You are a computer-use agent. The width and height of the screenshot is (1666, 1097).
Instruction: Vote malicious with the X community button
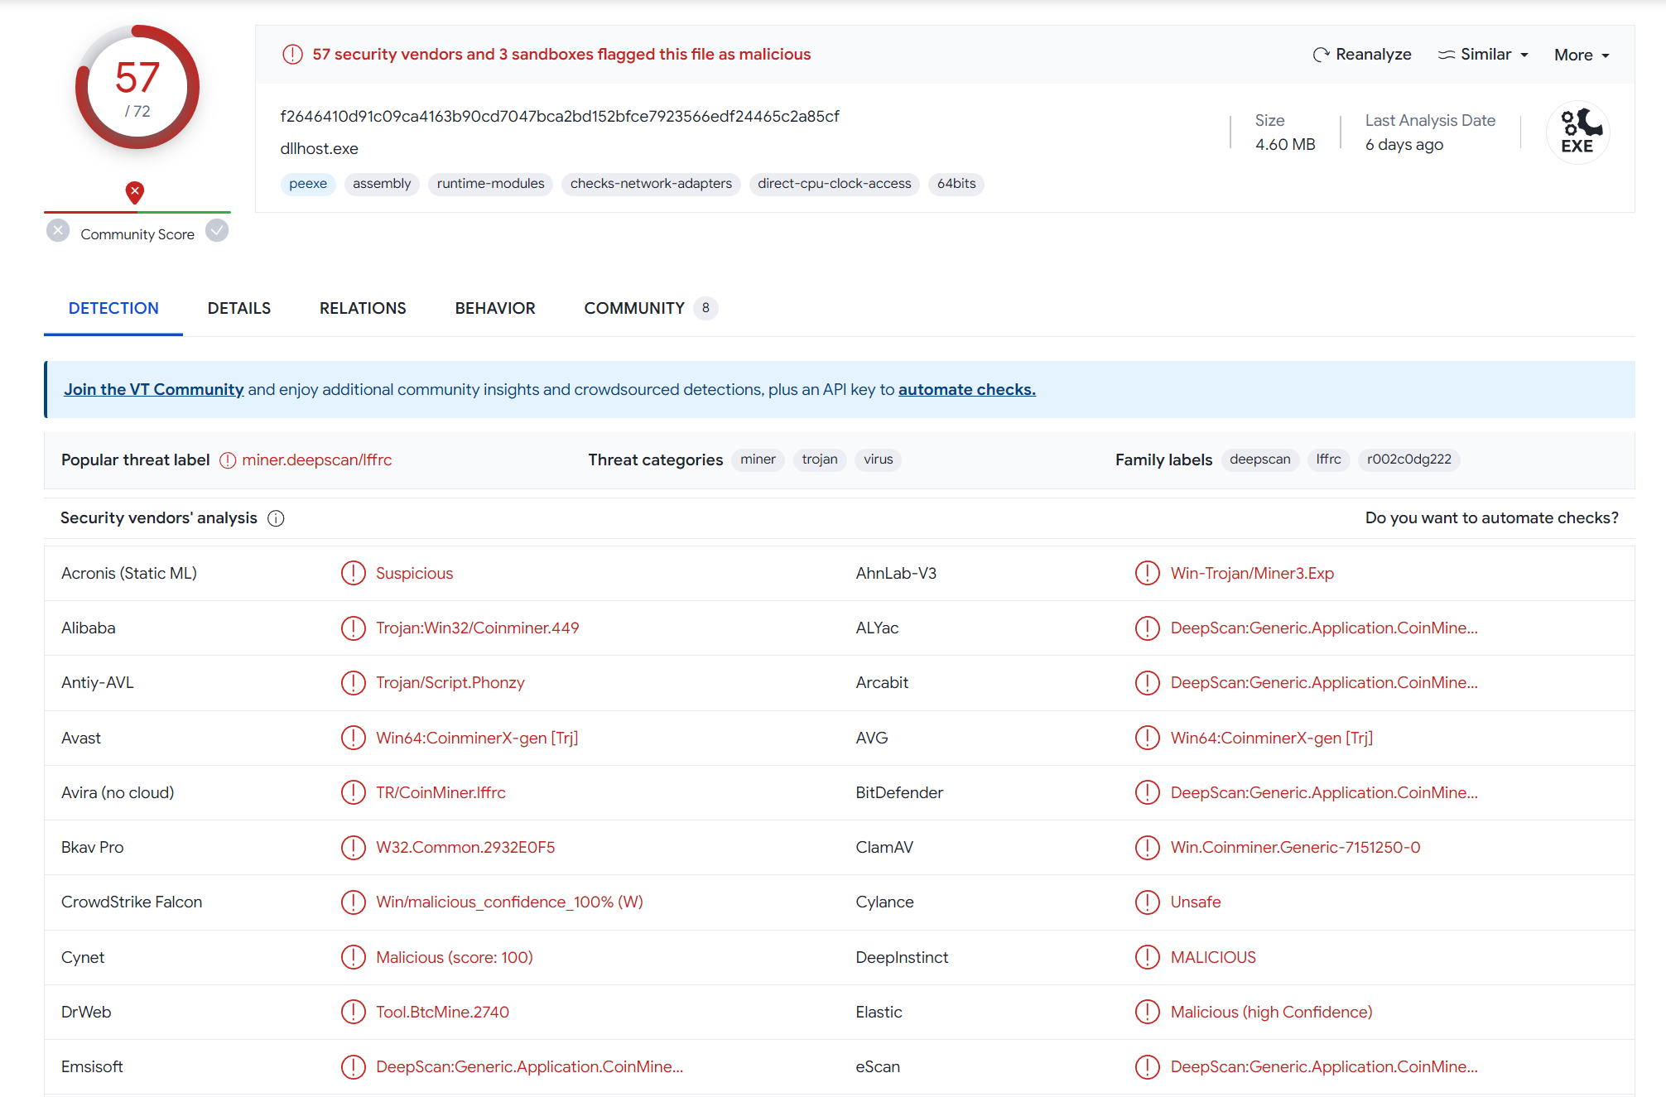(58, 231)
